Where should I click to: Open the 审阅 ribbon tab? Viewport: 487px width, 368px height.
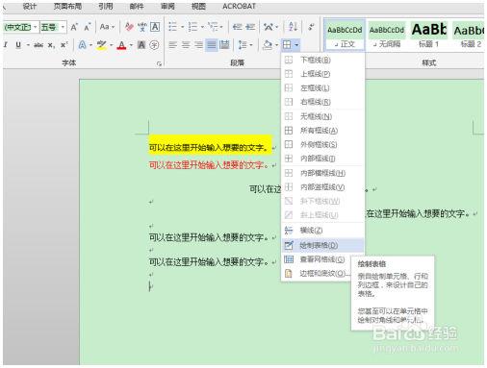pos(167,7)
